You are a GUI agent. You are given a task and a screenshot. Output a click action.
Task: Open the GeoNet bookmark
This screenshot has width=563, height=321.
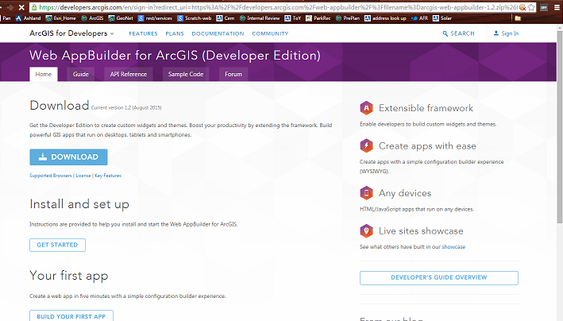click(121, 18)
